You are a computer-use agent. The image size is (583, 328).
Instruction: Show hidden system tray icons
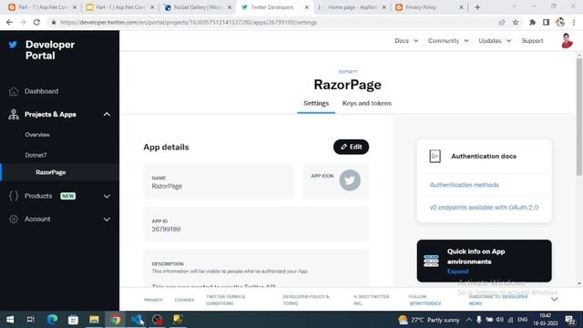(x=468, y=320)
